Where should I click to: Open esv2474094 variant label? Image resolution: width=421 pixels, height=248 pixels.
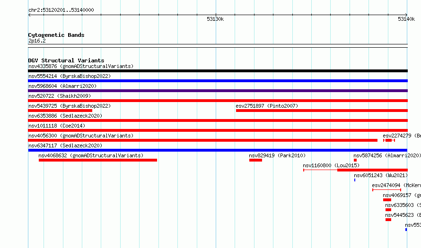[396, 185]
